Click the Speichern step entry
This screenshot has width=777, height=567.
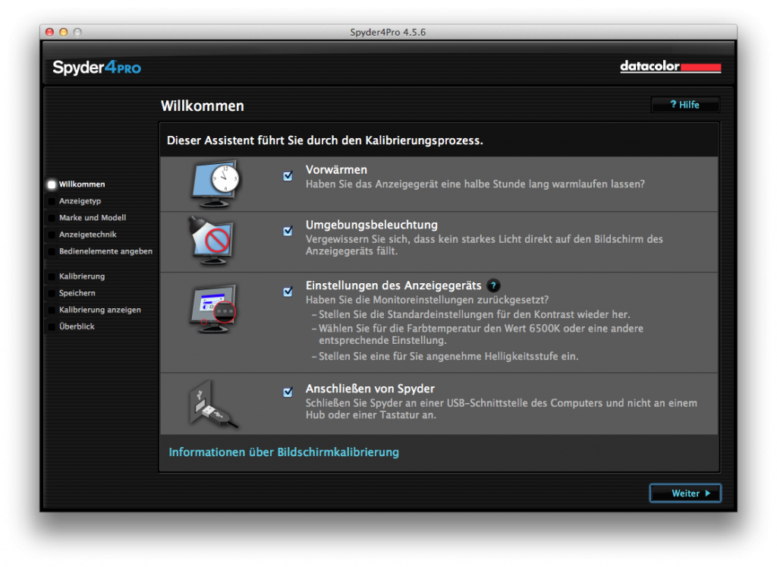pyautogui.click(x=76, y=293)
